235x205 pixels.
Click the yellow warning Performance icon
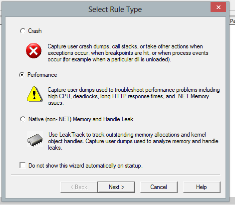coord(34,94)
